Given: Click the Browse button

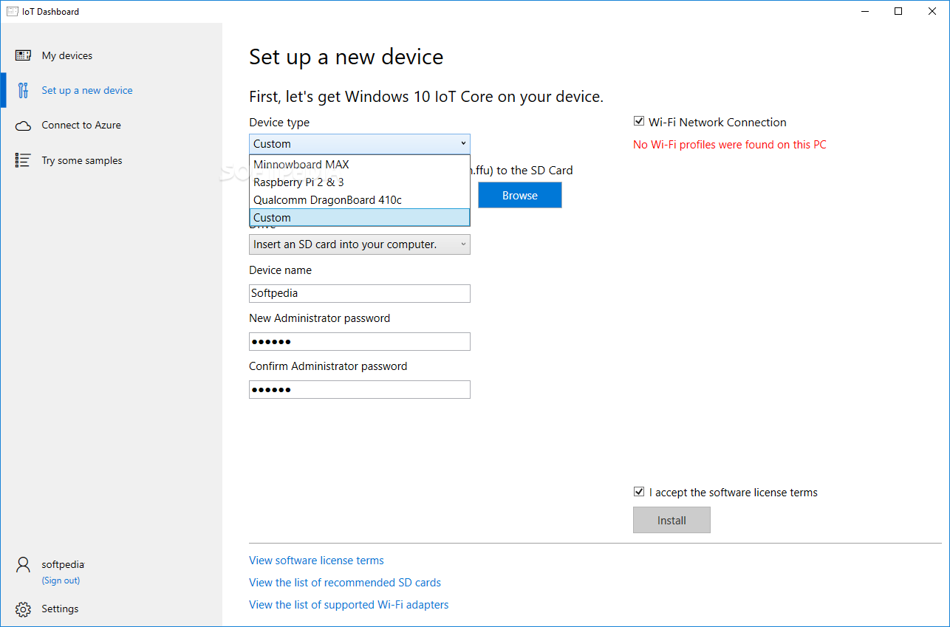Looking at the screenshot, I should [520, 196].
